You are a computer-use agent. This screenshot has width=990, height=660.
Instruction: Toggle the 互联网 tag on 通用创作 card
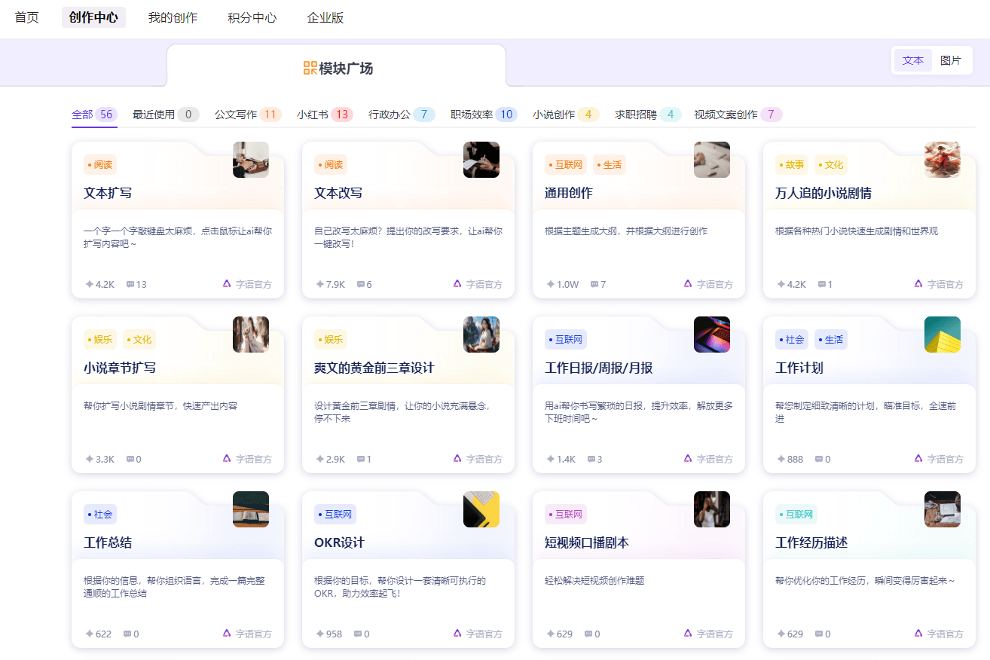coord(565,164)
